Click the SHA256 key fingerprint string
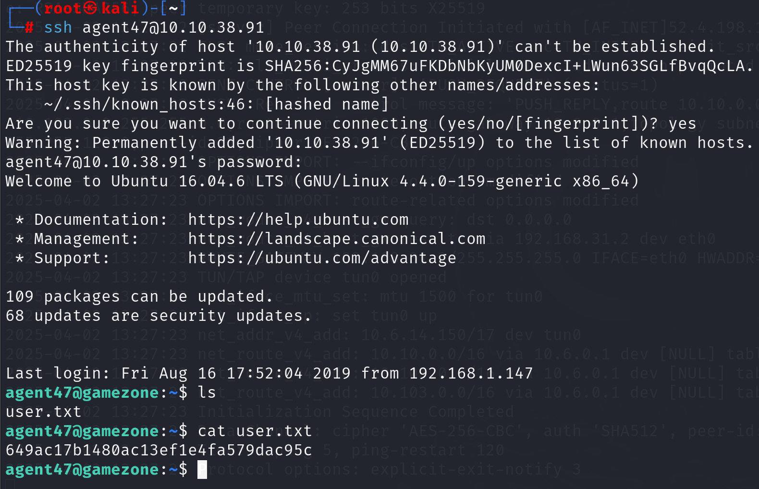This screenshot has height=489, width=759. pos(508,66)
